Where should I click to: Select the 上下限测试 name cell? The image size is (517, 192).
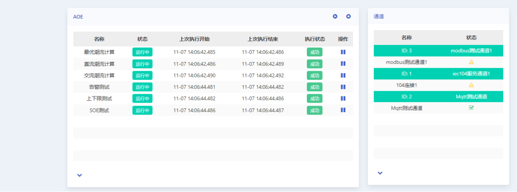(x=99, y=99)
